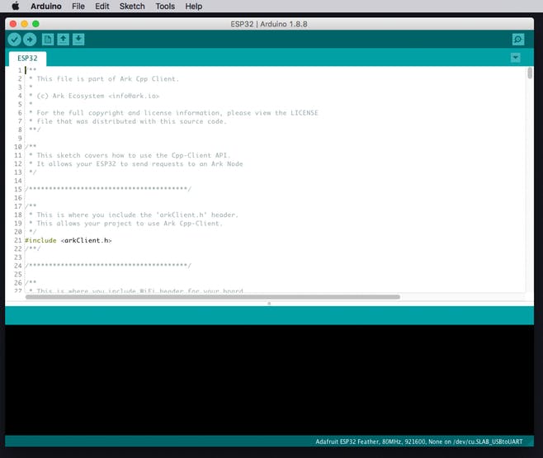Open the Tools menu
The width and height of the screenshot is (543, 458).
(x=165, y=6)
